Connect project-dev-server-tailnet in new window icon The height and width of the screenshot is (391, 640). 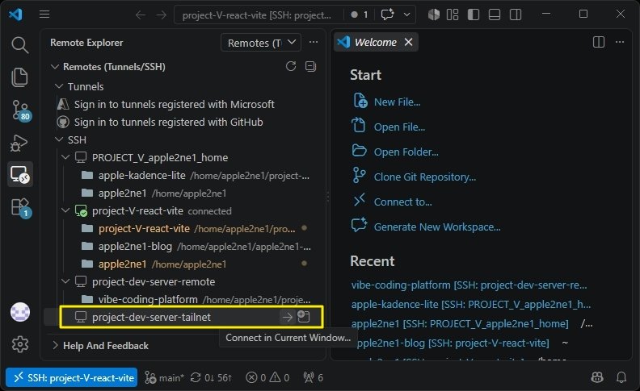pyautogui.click(x=304, y=317)
